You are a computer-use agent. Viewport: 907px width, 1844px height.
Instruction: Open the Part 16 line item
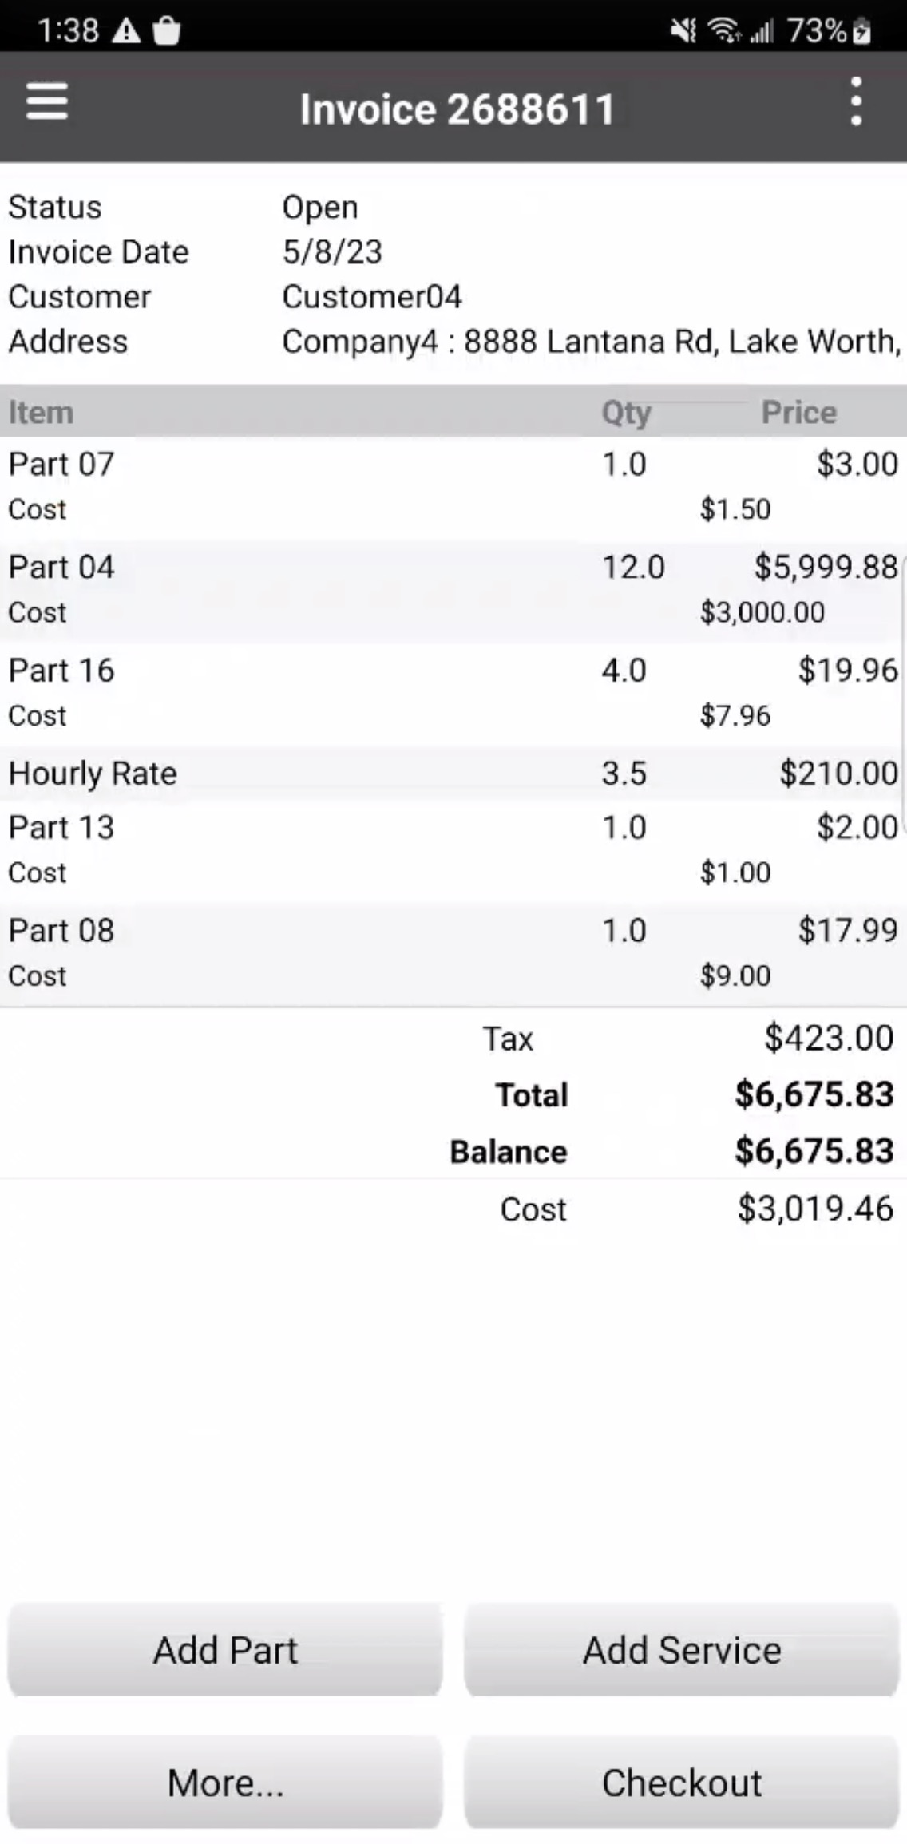453,692
